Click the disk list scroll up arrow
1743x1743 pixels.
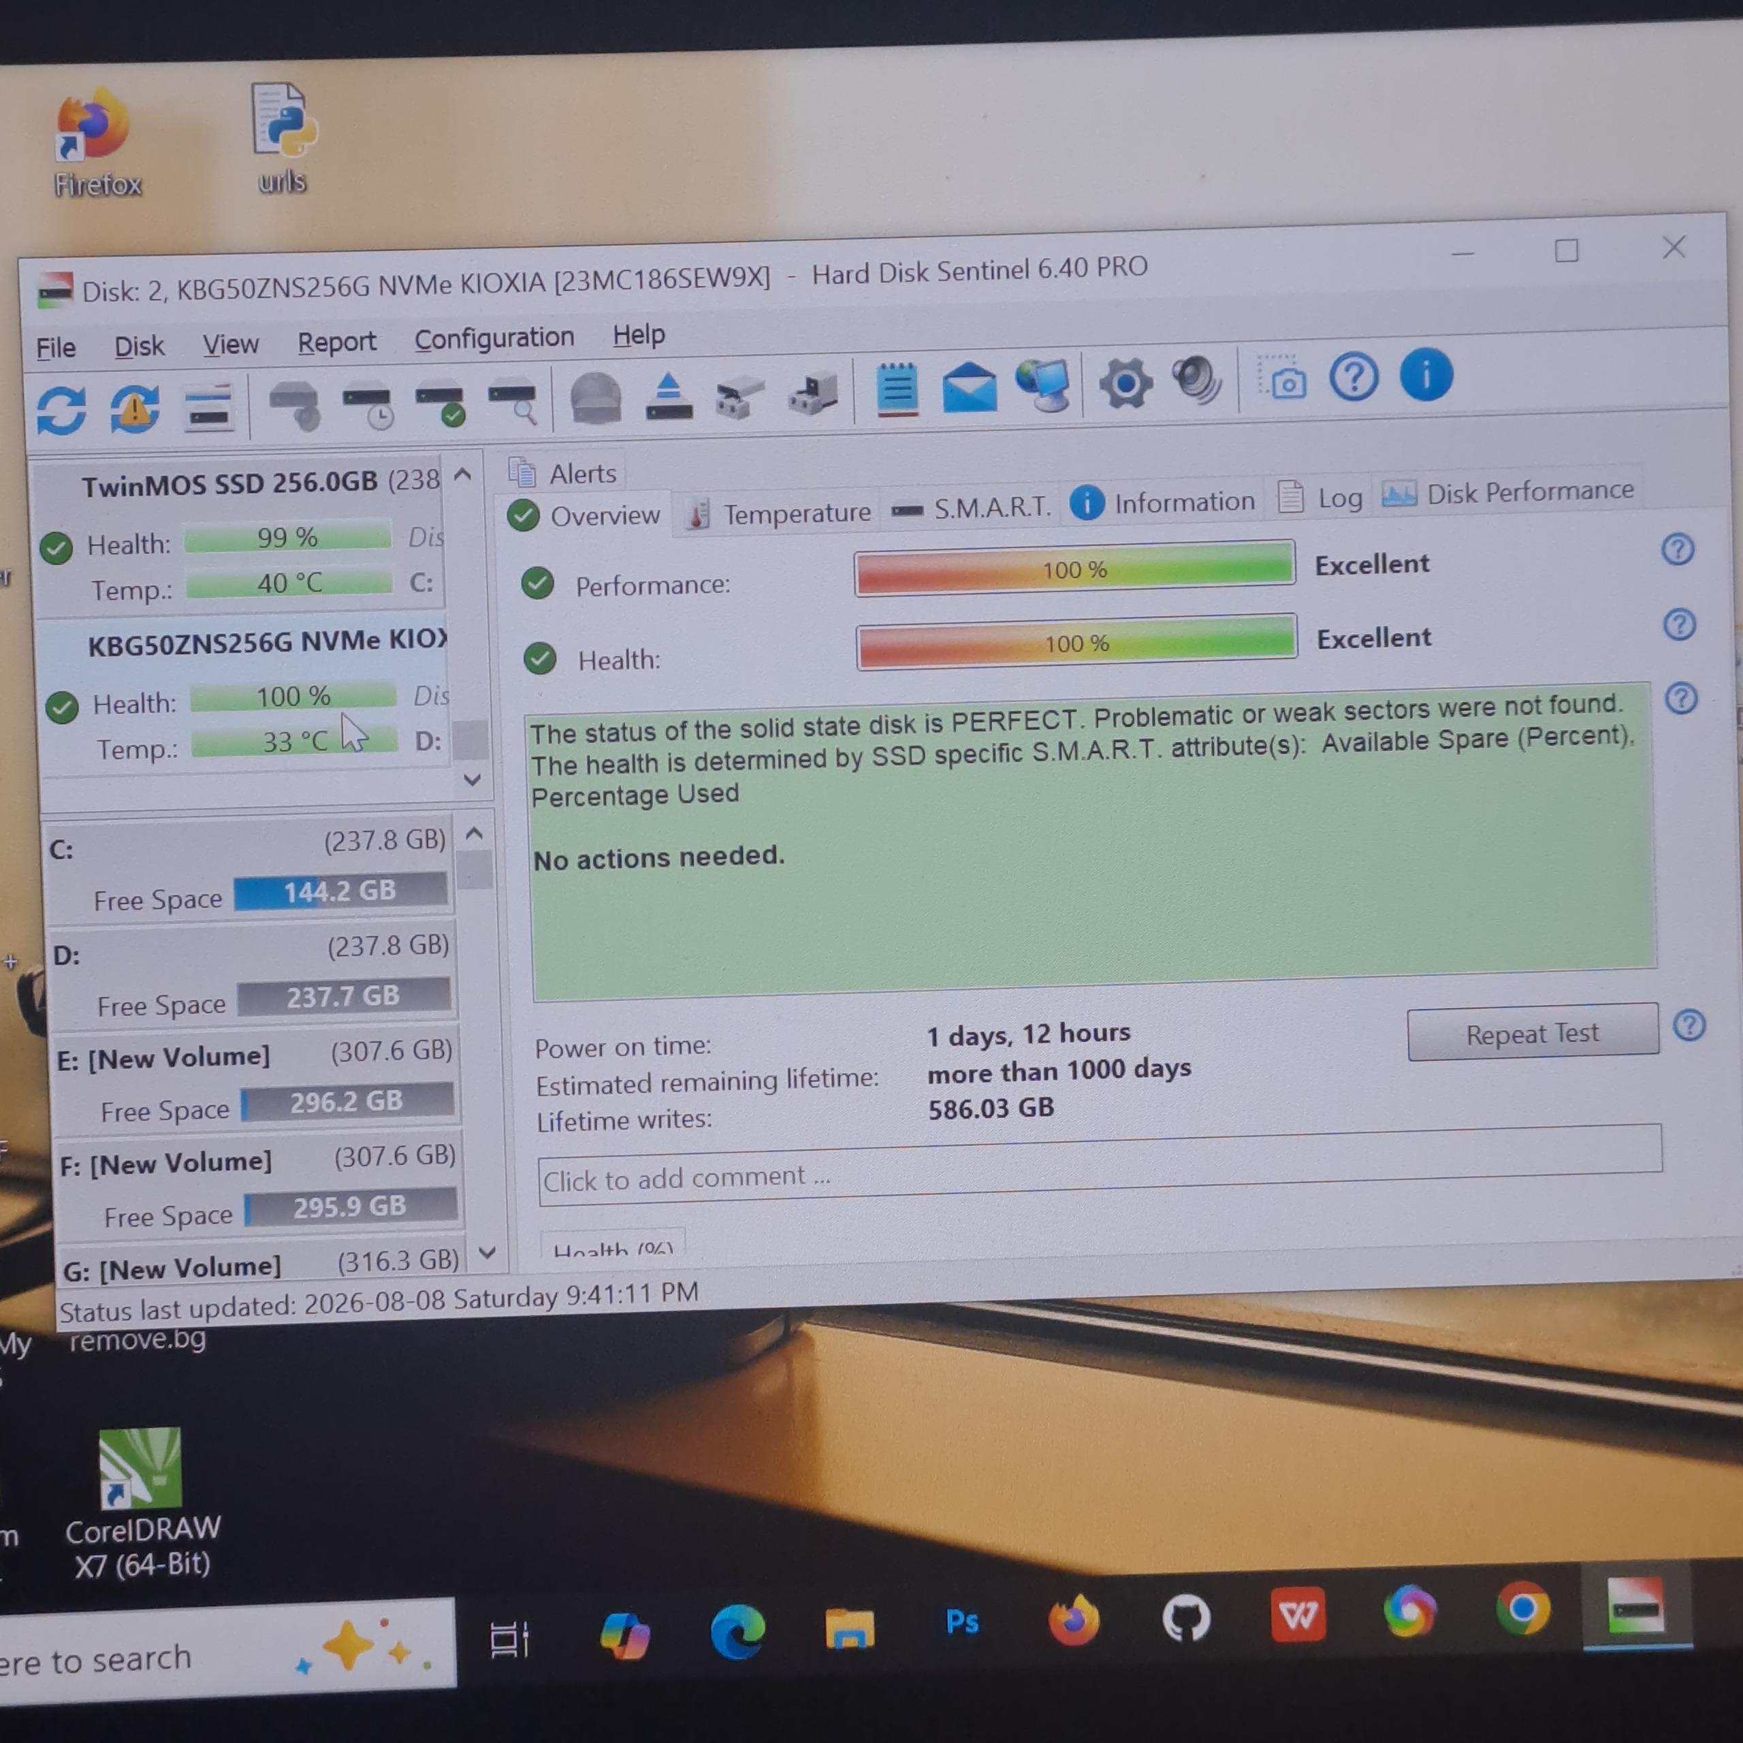click(463, 475)
